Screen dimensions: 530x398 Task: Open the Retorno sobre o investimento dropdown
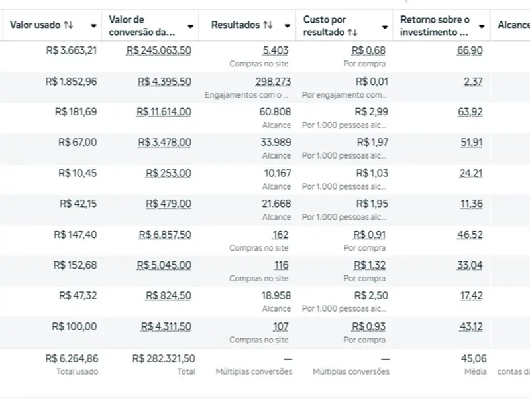482,26
